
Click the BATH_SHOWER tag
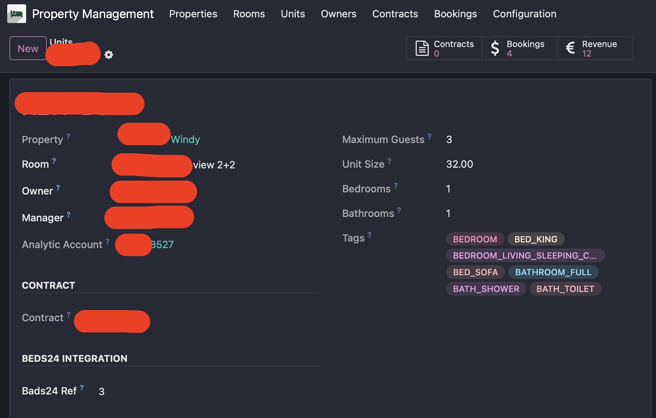coord(486,289)
